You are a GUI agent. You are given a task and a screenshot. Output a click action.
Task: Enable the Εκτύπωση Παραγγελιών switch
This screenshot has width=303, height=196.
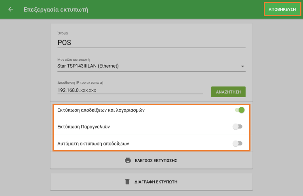[238, 127]
